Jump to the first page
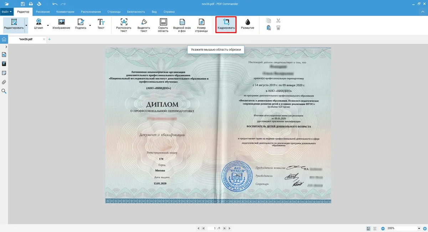Viewport: 428px width, 232px height. click(x=203, y=228)
